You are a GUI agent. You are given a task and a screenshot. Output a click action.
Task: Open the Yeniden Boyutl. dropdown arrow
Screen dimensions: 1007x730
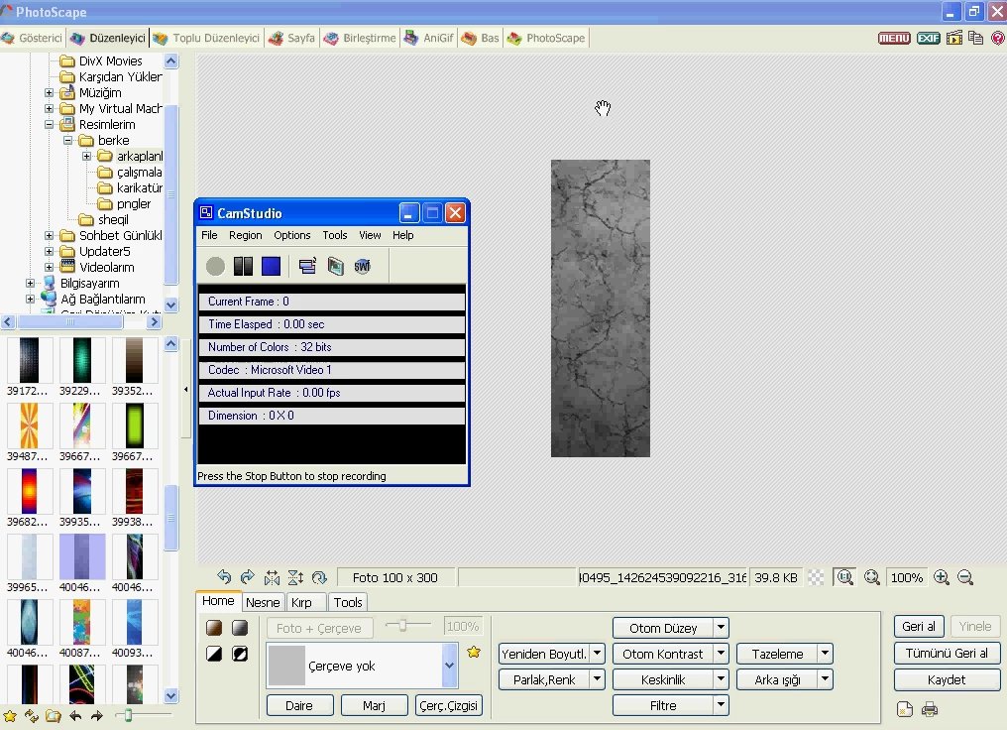click(598, 654)
